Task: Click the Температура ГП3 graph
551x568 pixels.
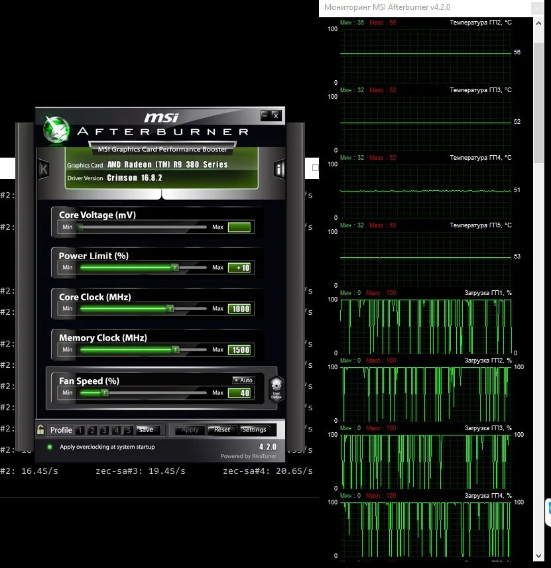Action: (x=426, y=123)
